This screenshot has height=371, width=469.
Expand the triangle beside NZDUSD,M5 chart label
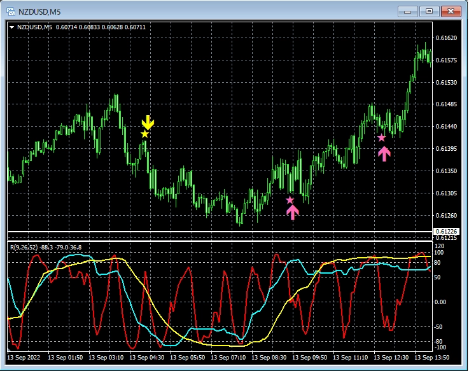click(x=12, y=27)
